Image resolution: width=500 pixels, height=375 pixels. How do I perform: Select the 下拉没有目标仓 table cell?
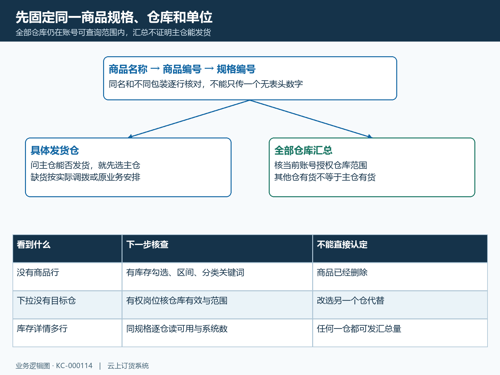tap(67, 305)
